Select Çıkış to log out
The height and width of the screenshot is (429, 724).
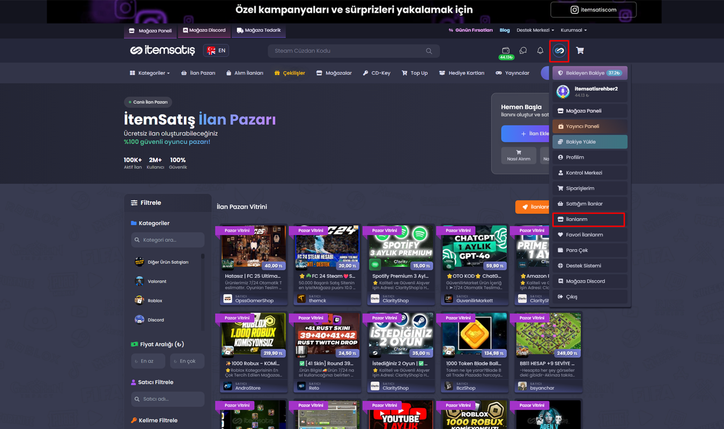(x=590, y=297)
